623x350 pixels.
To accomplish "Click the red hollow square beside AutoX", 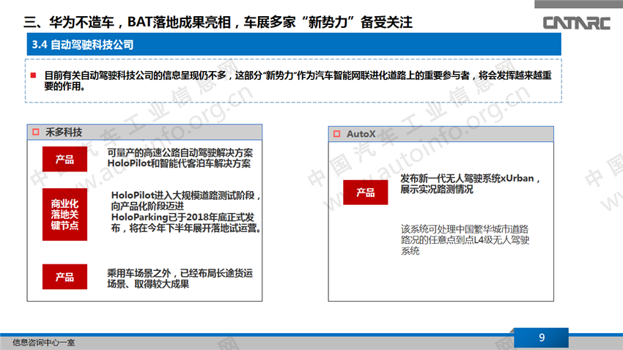I will coord(337,134).
